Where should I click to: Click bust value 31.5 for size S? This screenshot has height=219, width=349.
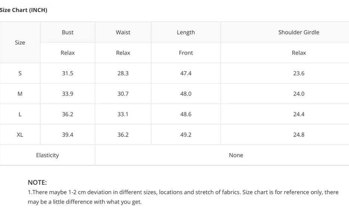pyautogui.click(x=68, y=73)
